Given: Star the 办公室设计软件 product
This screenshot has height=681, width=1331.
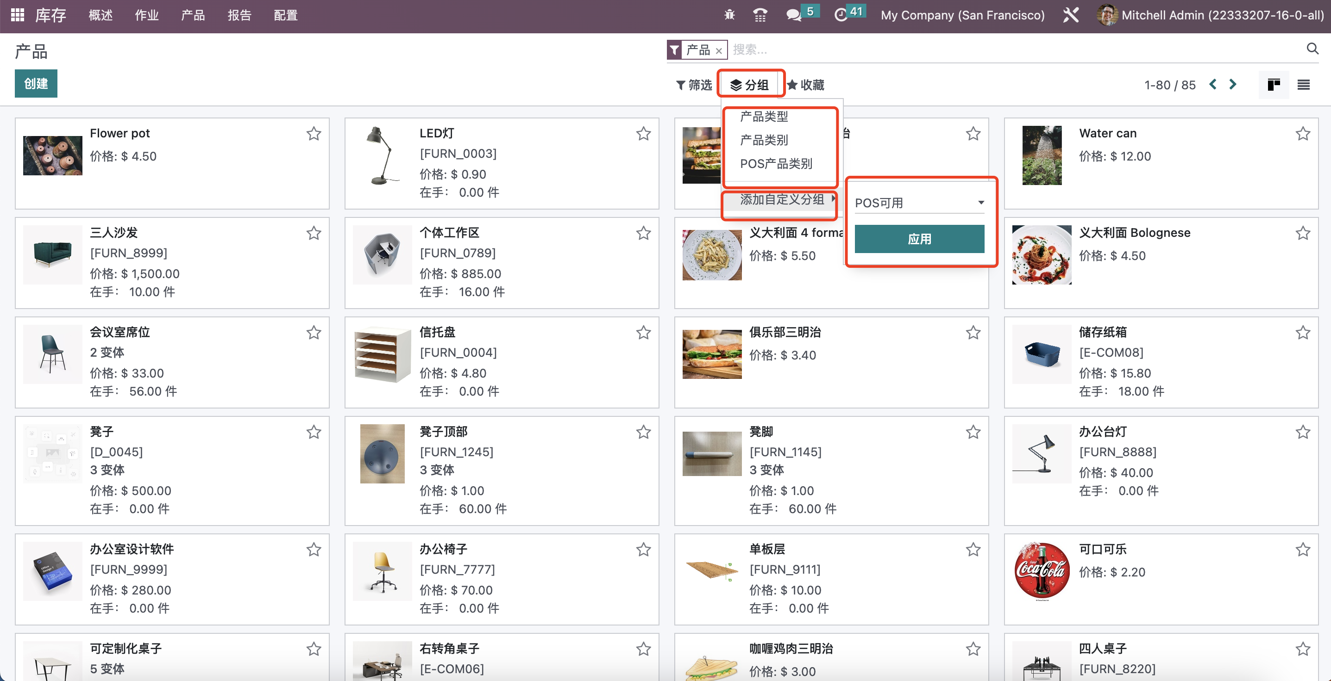Looking at the screenshot, I should [x=314, y=550].
